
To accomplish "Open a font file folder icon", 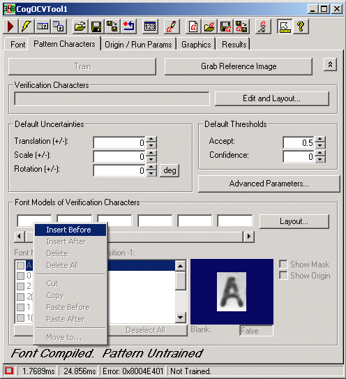I will point(209,27).
